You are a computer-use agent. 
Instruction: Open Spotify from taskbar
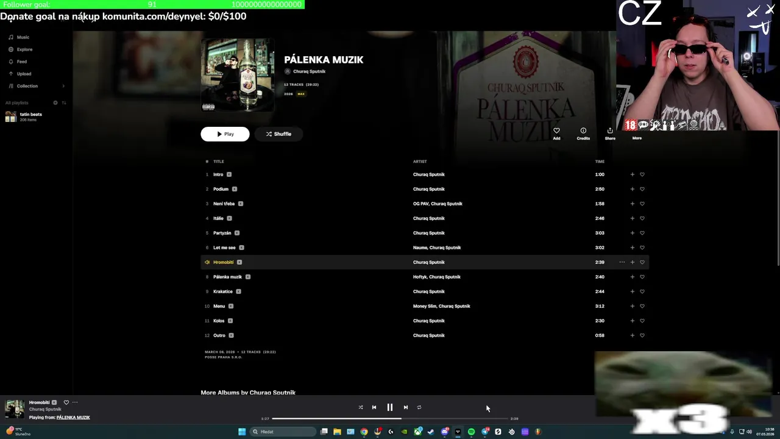(471, 432)
